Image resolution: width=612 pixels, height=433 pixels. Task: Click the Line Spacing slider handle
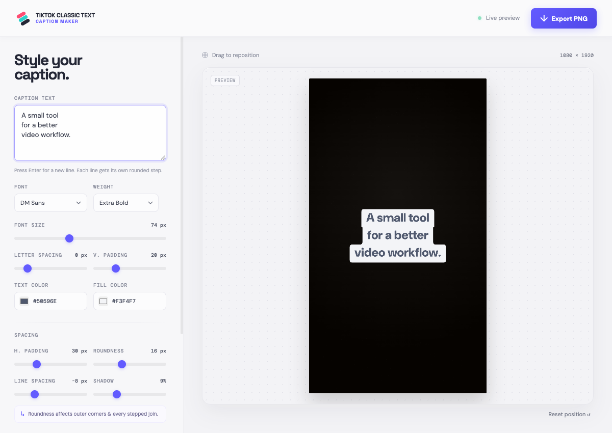[x=35, y=394]
